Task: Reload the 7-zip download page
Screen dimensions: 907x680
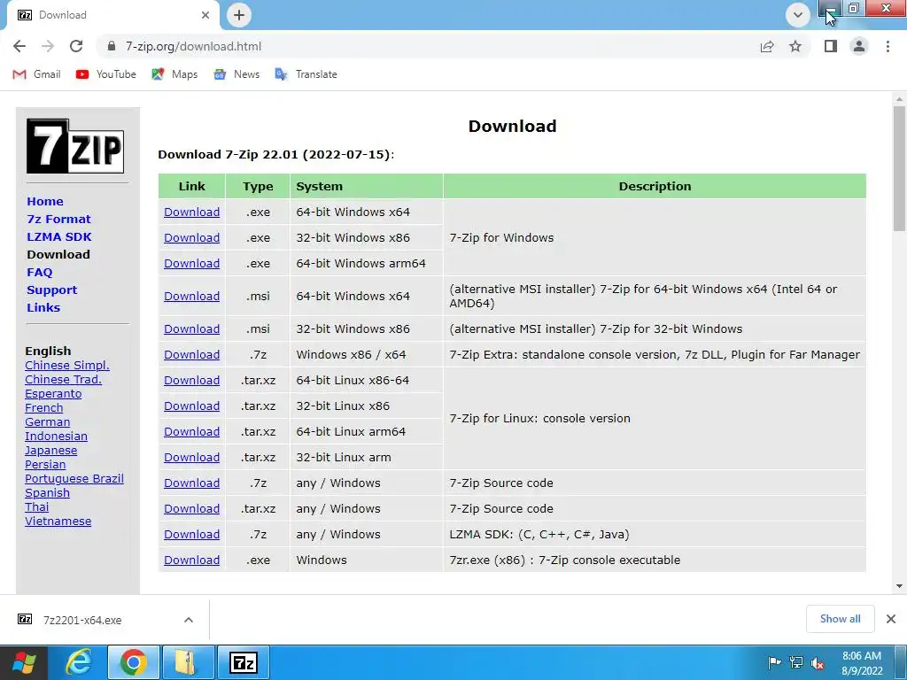Action: [x=76, y=46]
